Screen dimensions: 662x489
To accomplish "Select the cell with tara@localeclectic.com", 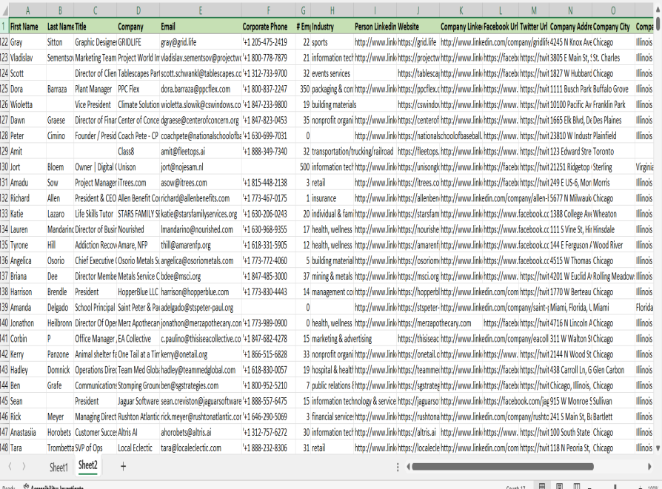I will 200,448.
